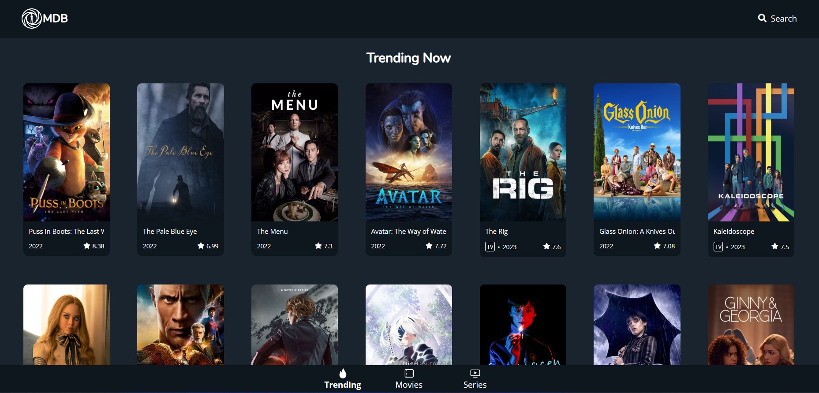Open the NieR:Automata anime poster
Image resolution: width=819 pixels, height=393 pixels.
409,325
